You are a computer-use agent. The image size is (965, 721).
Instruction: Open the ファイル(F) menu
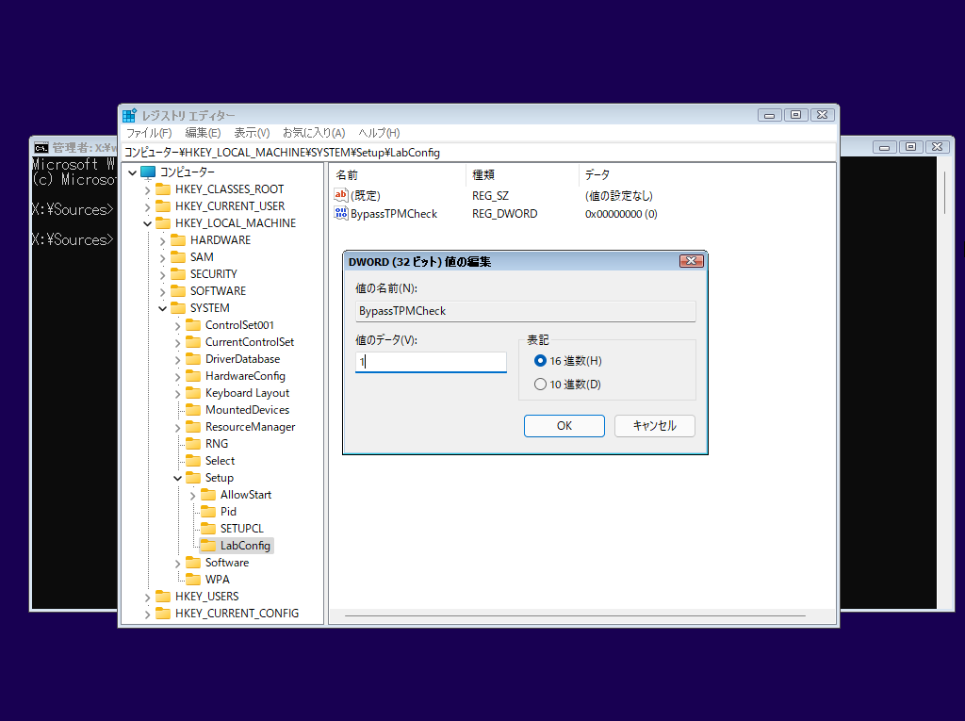click(149, 133)
